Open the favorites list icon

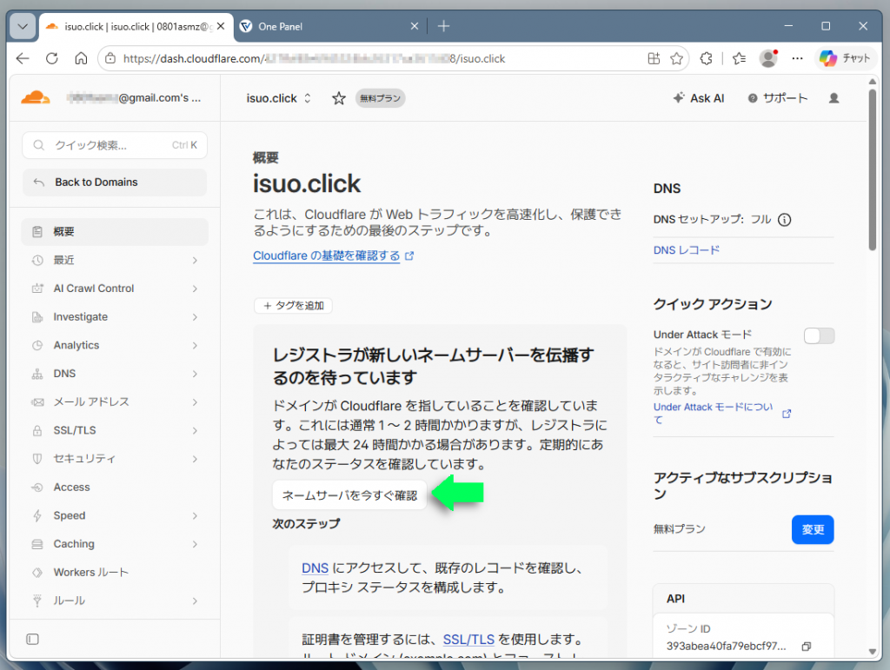click(x=739, y=58)
